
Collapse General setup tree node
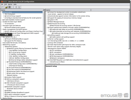(x=2, y=12)
